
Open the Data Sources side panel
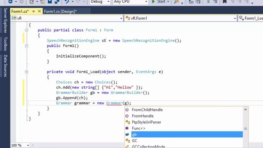click(x=5, y=66)
